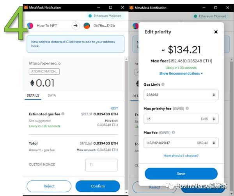Open the EDIT gas fee link
234x196 pixels.
[x=114, y=108]
